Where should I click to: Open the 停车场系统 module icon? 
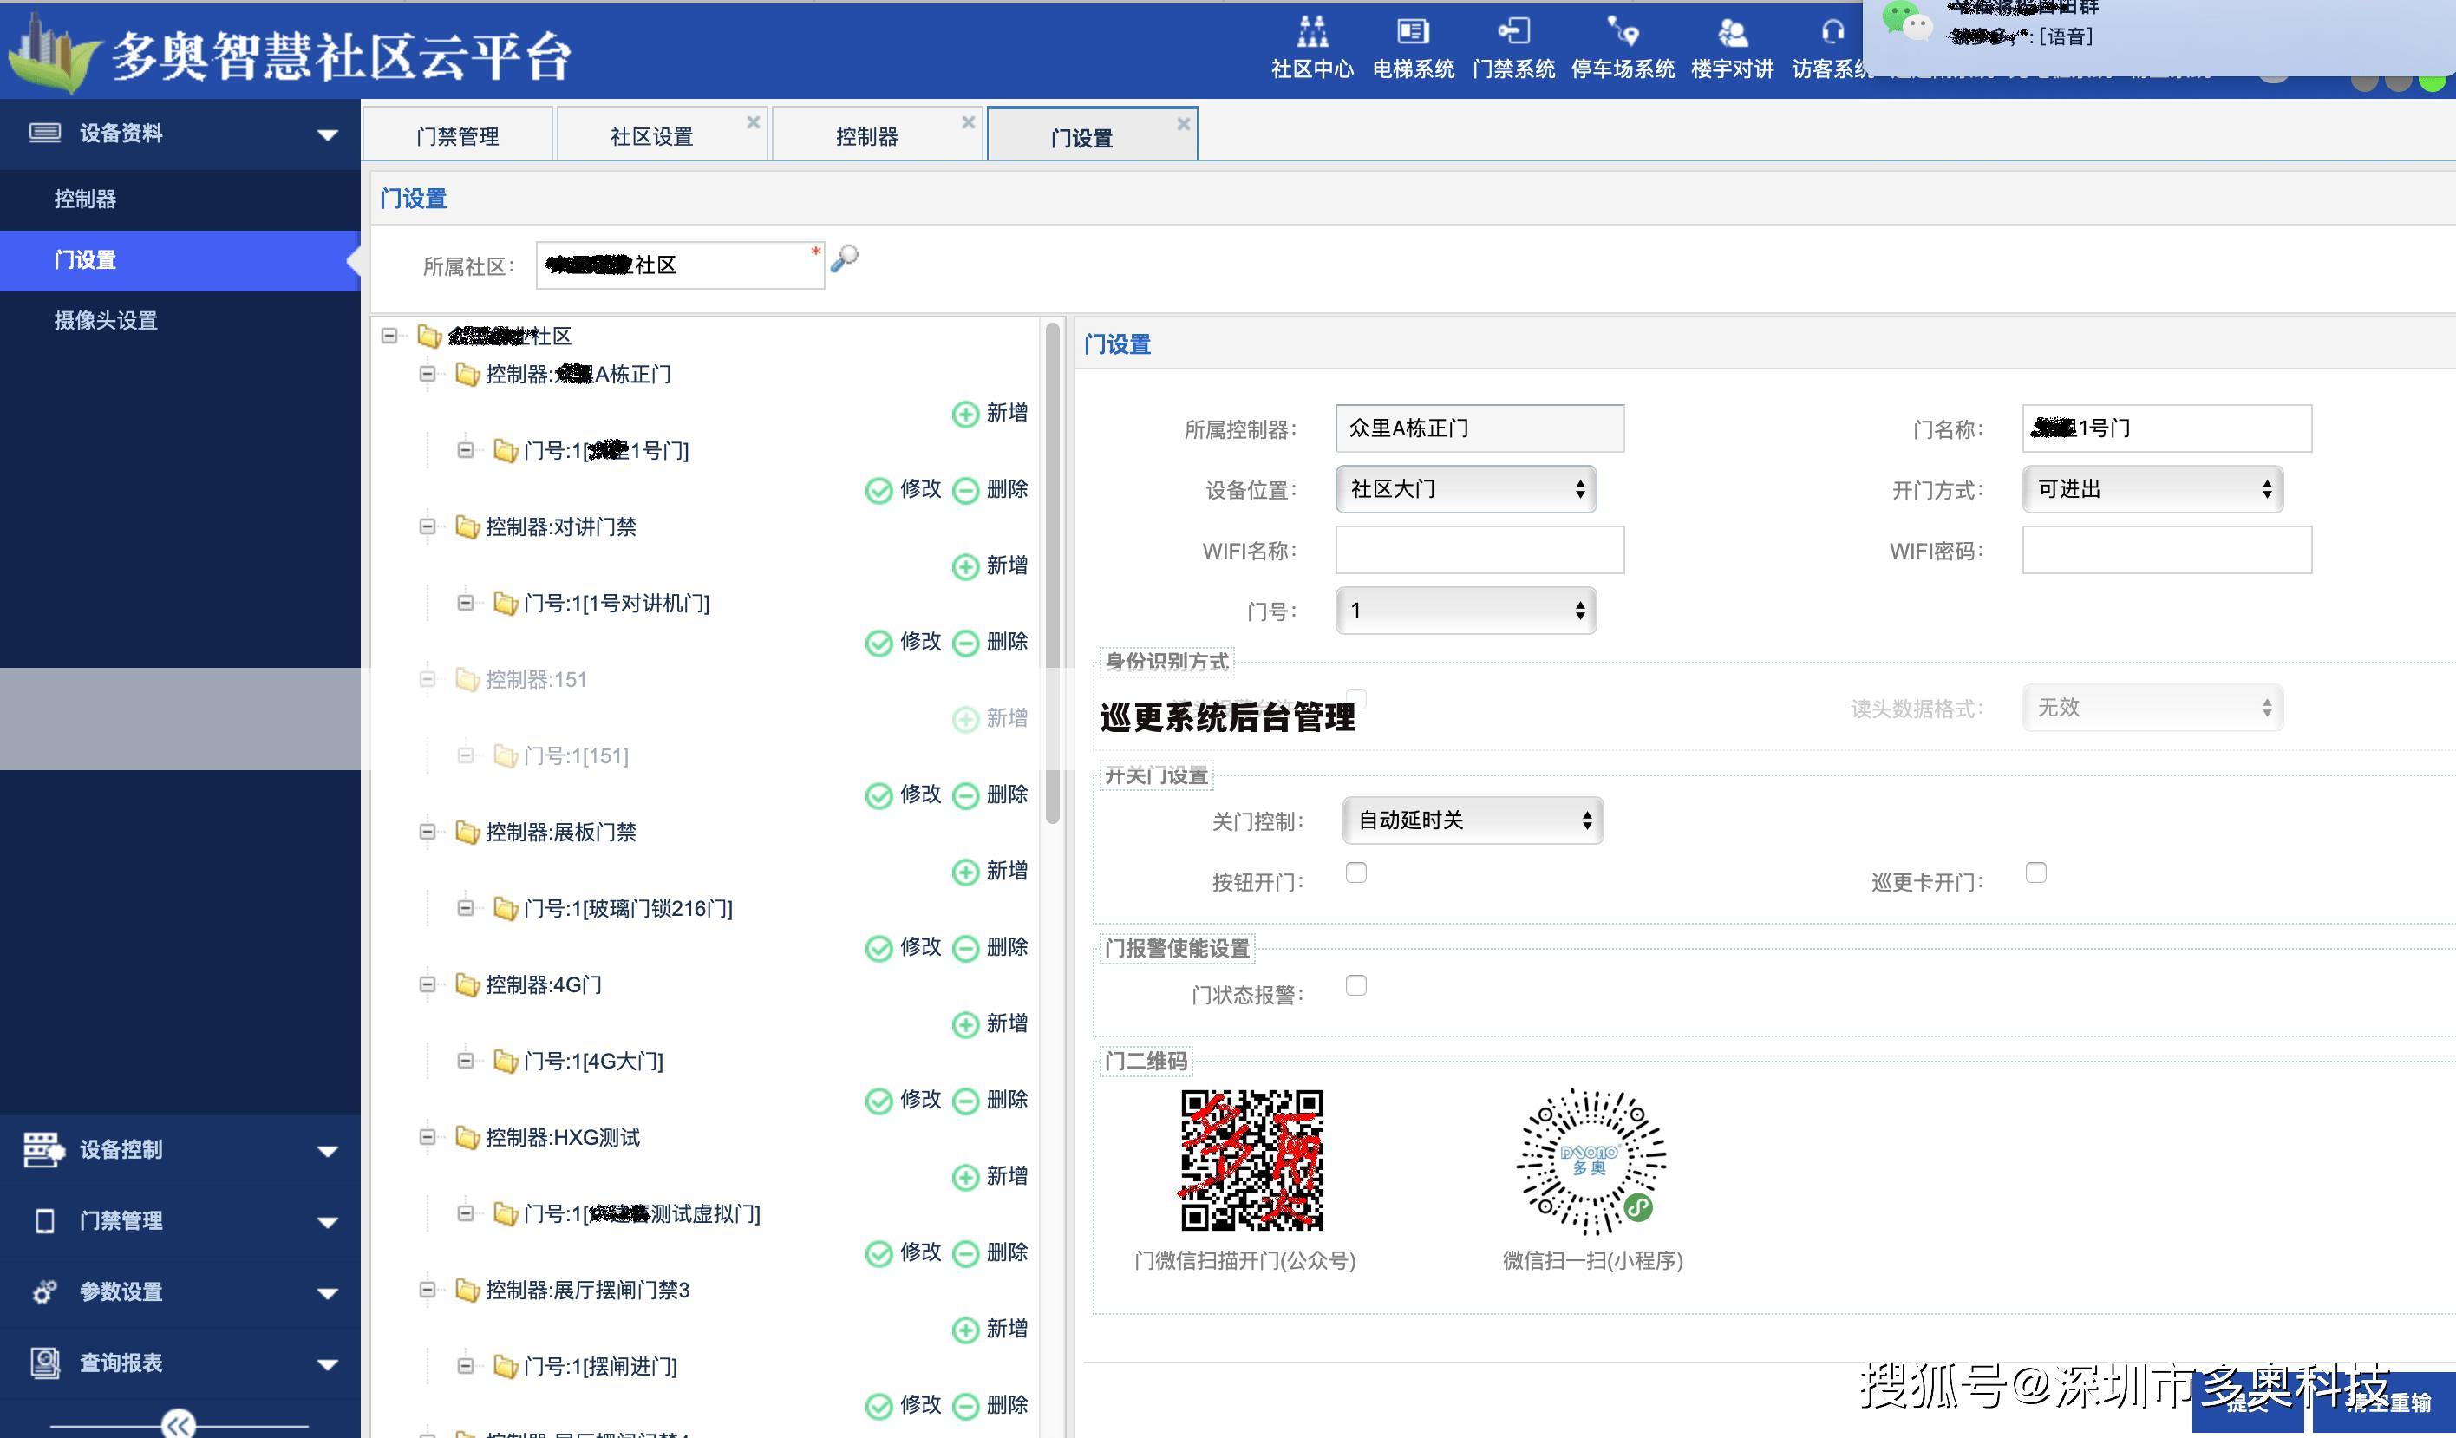[x=1623, y=32]
